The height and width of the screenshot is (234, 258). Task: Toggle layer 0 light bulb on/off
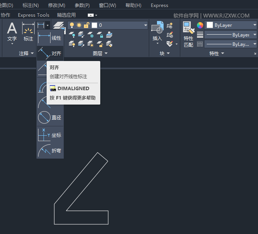72,25
